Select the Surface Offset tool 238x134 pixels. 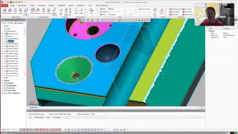144,9
